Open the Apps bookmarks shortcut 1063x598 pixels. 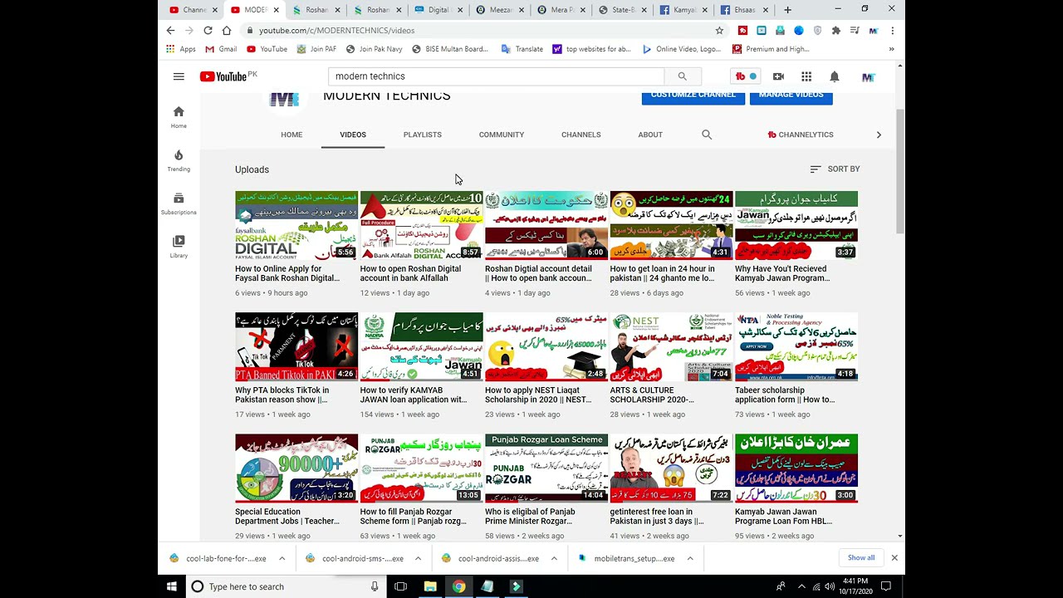182,49
